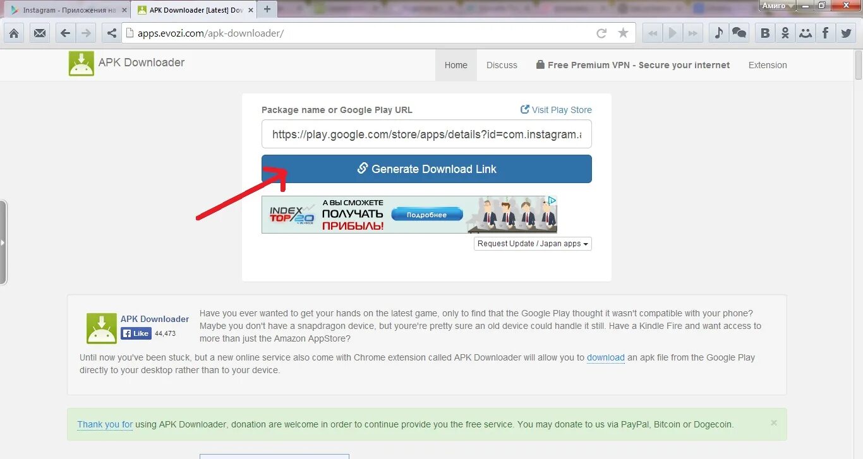Image resolution: width=863 pixels, height=459 pixels.
Task: Go to the browser home page icon
Action: (x=14, y=33)
